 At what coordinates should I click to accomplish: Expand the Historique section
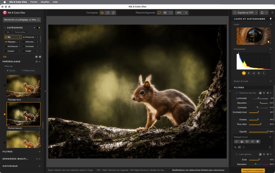(39, 166)
